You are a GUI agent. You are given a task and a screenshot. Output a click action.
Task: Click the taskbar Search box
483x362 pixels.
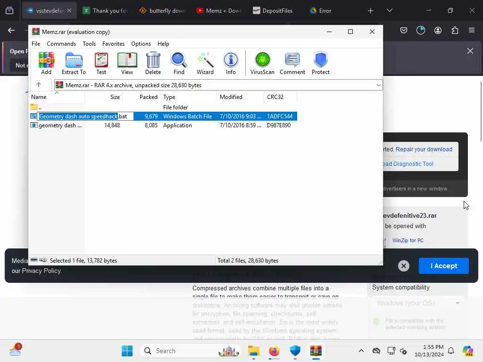point(190,351)
